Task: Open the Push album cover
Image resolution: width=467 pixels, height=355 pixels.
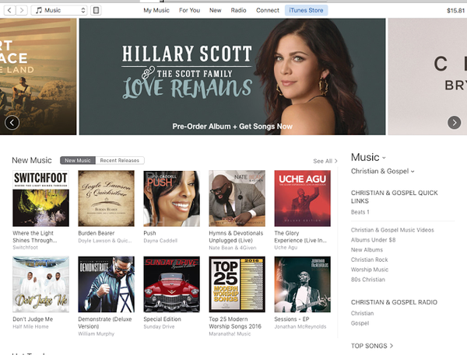Action: pos(171,198)
